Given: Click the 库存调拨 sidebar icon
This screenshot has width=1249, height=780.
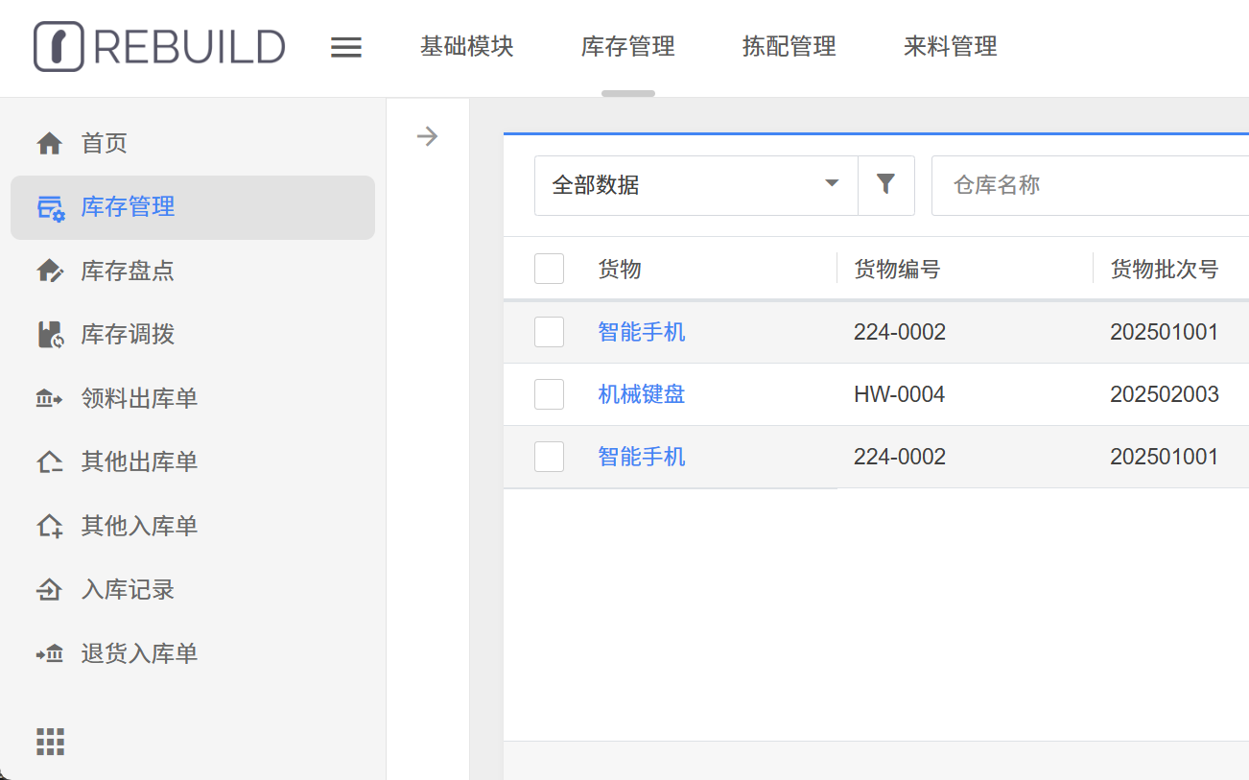Looking at the screenshot, I should tap(49, 335).
